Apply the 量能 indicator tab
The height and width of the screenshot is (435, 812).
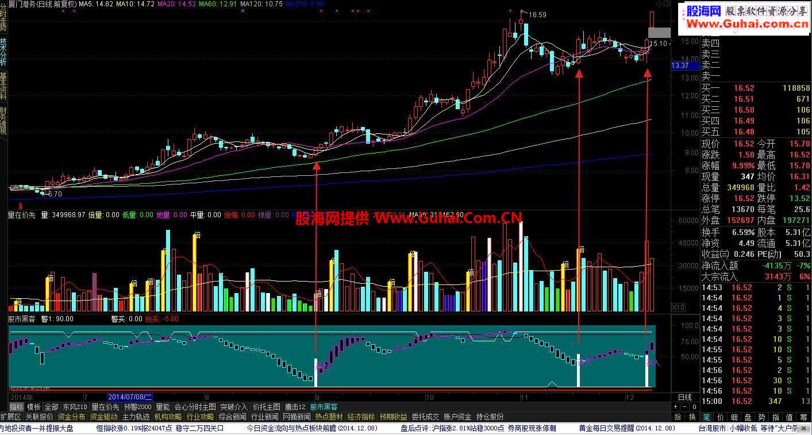point(163,407)
